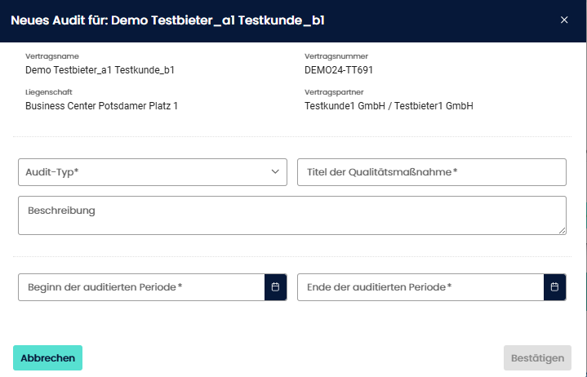Grab the Beschreibung textarea resize handle
This screenshot has width=587, height=377.
coord(562,231)
